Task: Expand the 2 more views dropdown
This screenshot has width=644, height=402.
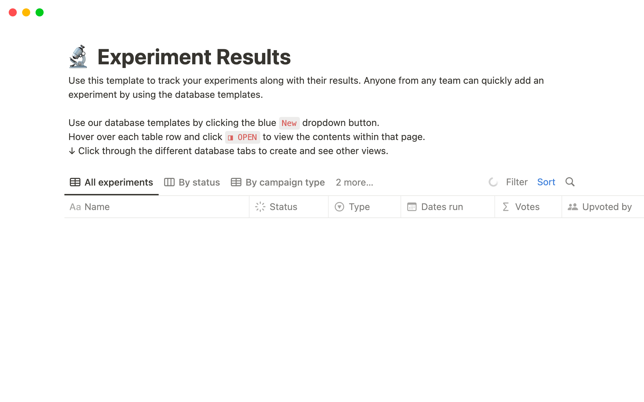Action: point(354,182)
